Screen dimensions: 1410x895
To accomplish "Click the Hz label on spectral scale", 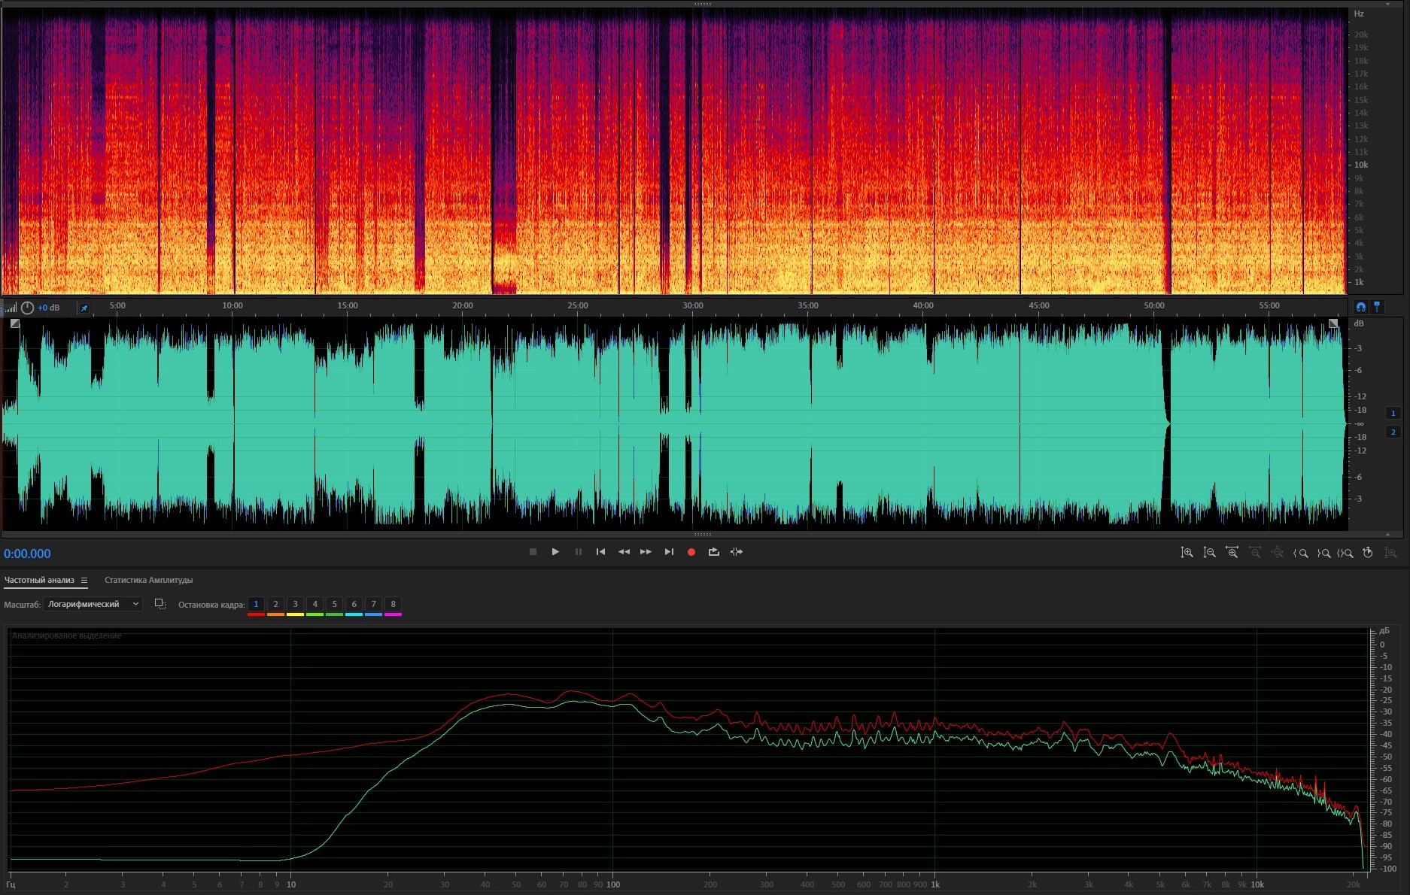I will 1359,14.
